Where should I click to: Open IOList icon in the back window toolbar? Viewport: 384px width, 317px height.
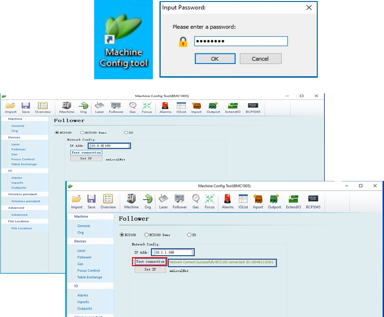pos(181,108)
